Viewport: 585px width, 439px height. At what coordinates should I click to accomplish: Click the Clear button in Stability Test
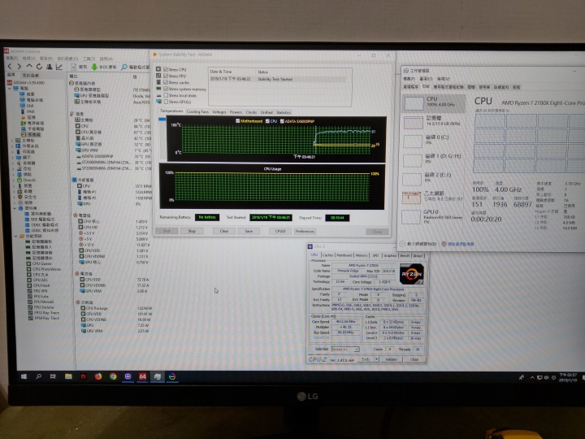tap(224, 231)
